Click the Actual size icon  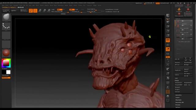point(168,31)
